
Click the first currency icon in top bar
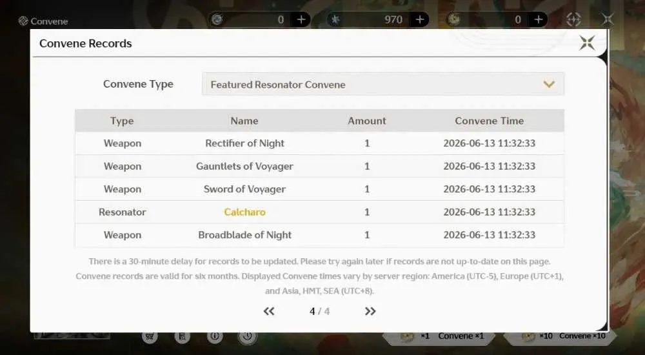(217, 19)
